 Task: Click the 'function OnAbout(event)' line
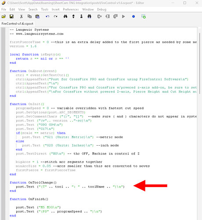click(x=33, y=71)
